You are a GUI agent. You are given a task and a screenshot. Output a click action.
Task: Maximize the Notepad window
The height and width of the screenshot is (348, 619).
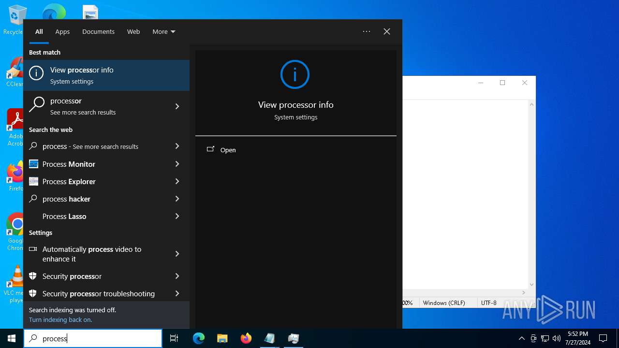tap(502, 83)
